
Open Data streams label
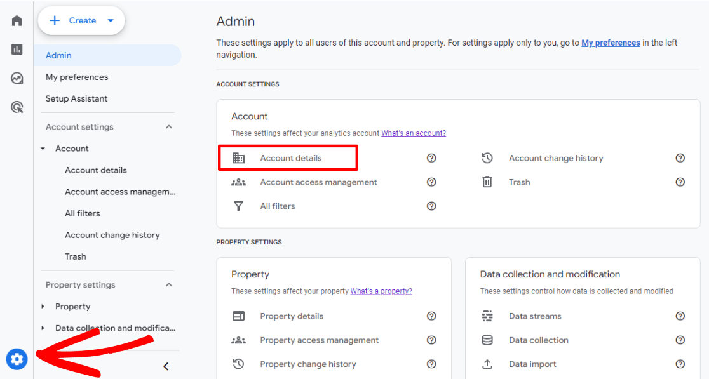(535, 316)
